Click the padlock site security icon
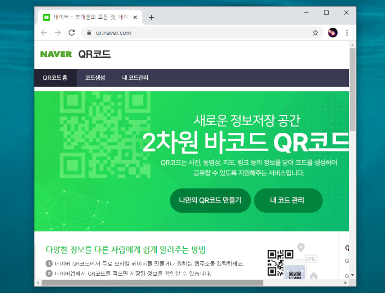This screenshot has width=385, height=293. click(x=89, y=33)
